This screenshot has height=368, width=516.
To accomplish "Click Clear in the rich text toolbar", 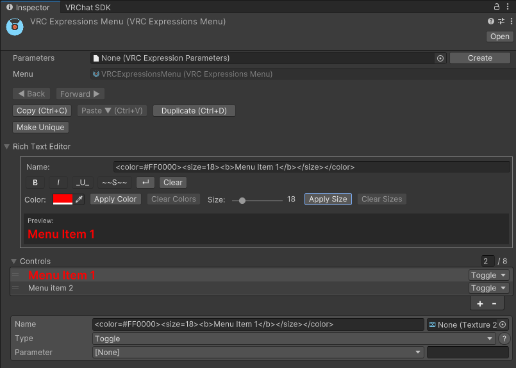I will 173,182.
